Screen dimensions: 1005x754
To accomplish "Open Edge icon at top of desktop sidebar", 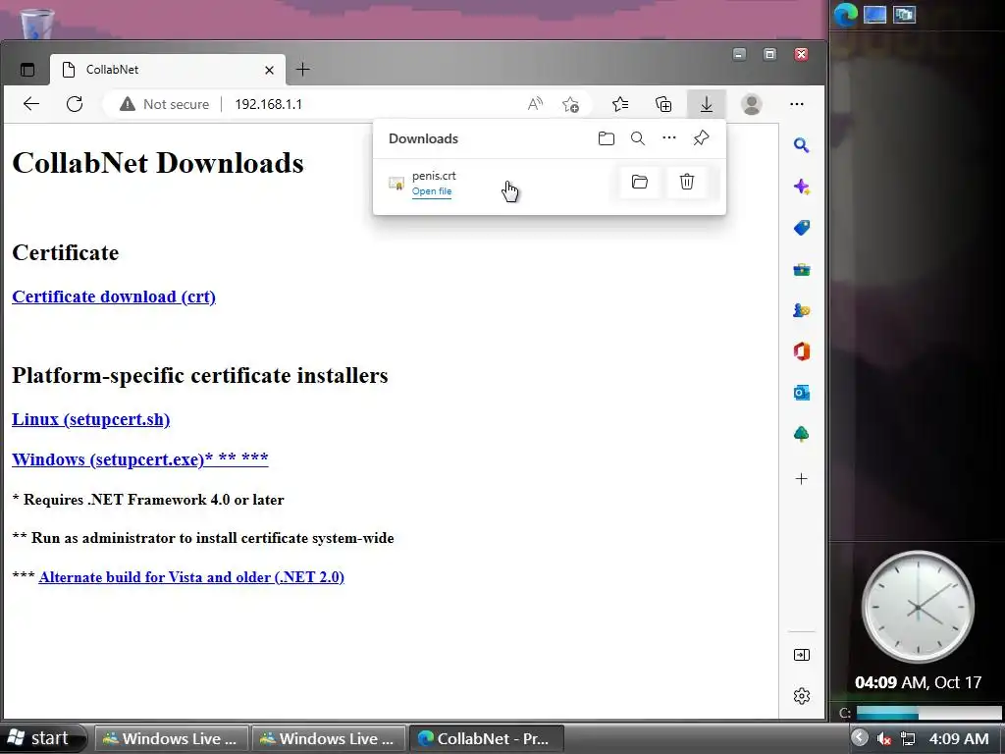I will click(846, 14).
